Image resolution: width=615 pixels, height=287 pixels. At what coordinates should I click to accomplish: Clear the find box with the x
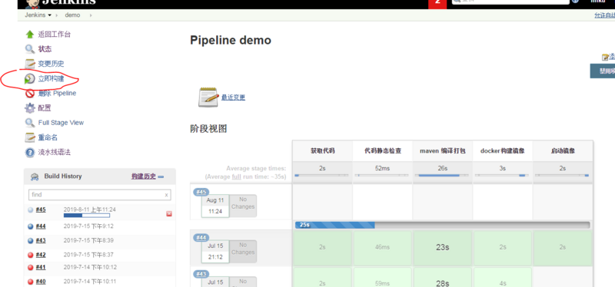[166, 195]
